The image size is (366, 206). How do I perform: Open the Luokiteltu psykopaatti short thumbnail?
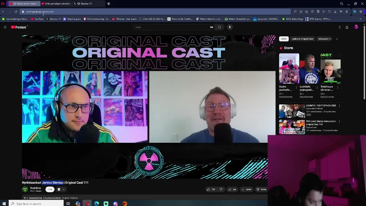(x=310, y=68)
